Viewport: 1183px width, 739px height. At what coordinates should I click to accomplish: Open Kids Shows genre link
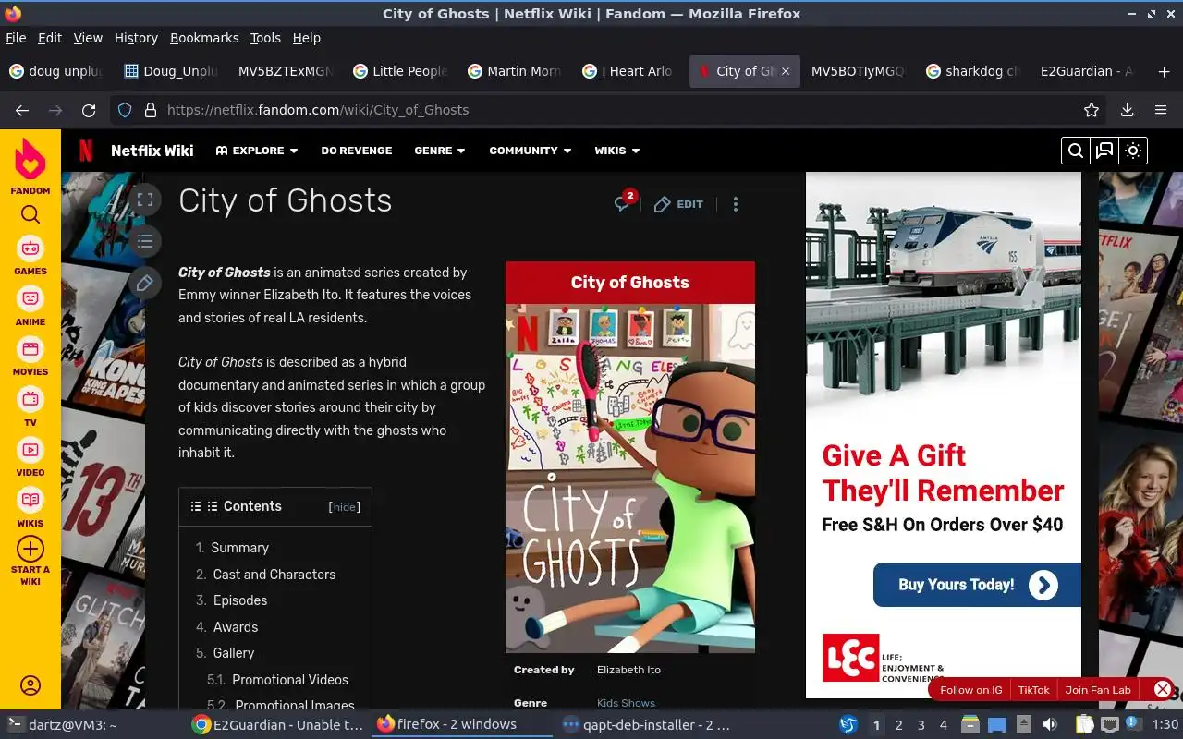626,703
